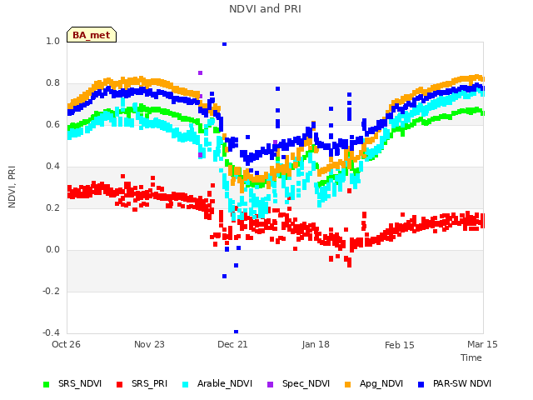The width and height of the screenshot is (533, 400).
Task: Click the Apg_NDVI orange legend swatch
Action: click(348, 384)
